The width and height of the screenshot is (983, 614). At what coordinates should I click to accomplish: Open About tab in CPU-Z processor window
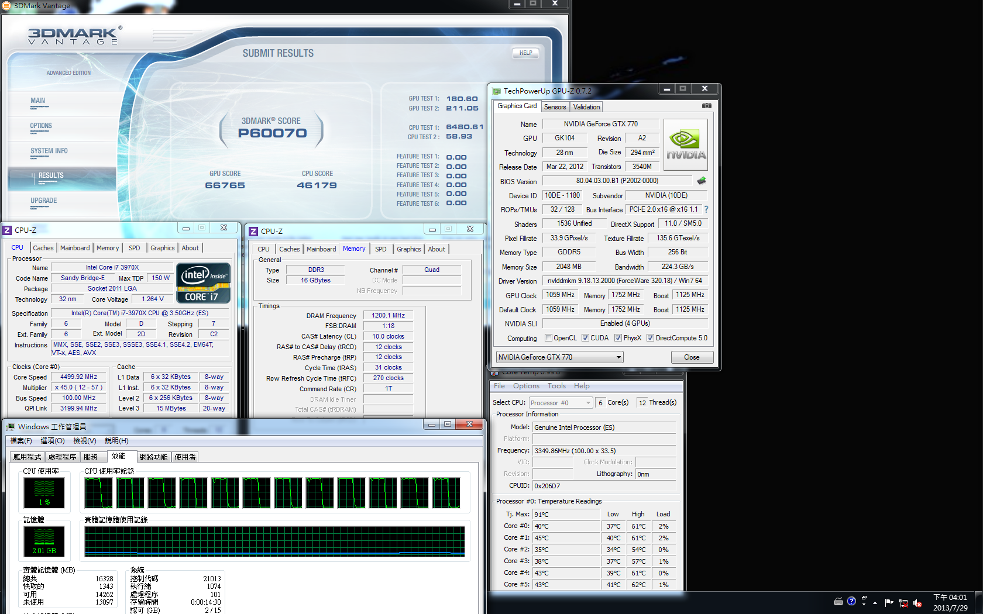pos(190,248)
